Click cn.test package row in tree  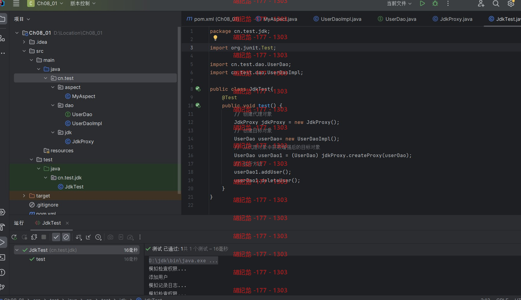coord(95,78)
